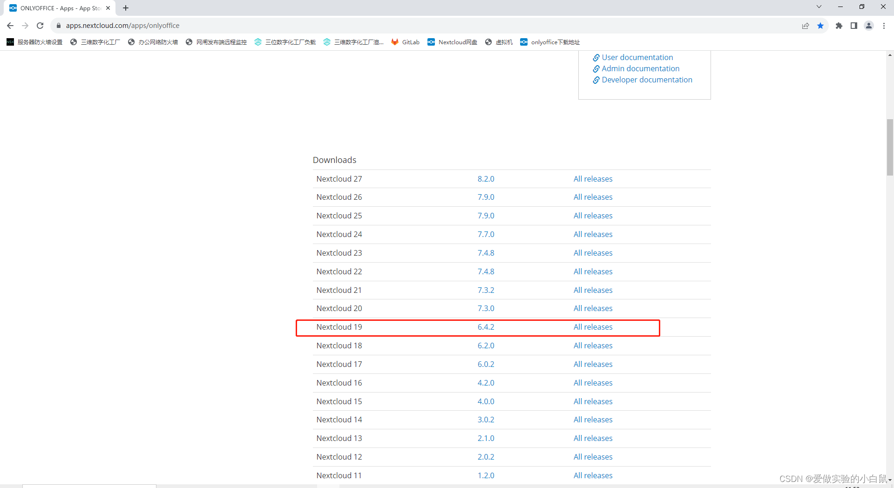
Task: Open the 网闸发布端远程监控 bookmark
Action: (x=217, y=42)
